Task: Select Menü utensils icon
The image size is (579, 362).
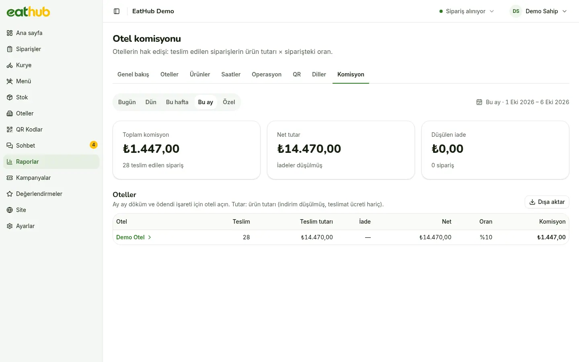Action: (x=10, y=81)
